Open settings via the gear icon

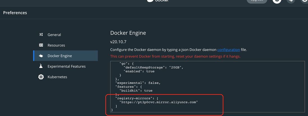click(277, 1)
